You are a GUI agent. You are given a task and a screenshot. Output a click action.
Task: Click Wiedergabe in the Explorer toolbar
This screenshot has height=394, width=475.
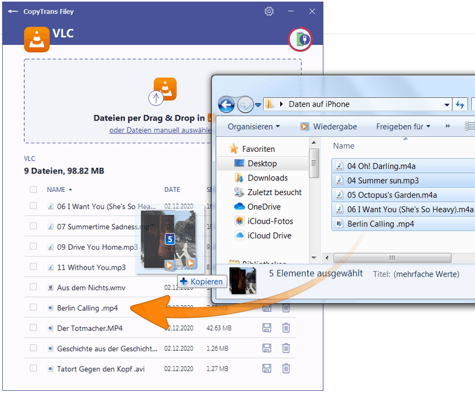pos(329,126)
